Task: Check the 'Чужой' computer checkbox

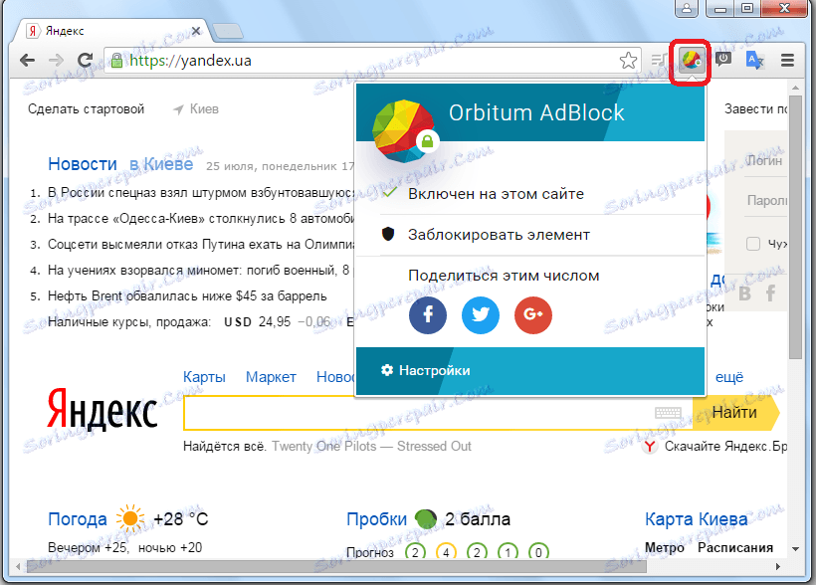Action: [x=753, y=243]
